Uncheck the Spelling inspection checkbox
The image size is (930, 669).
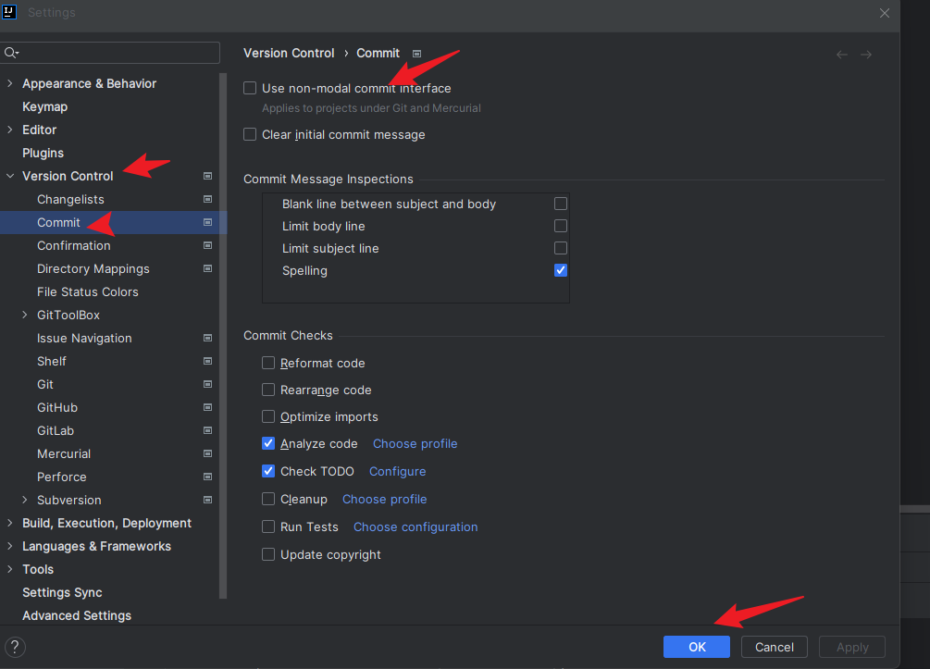pos(561,270)
